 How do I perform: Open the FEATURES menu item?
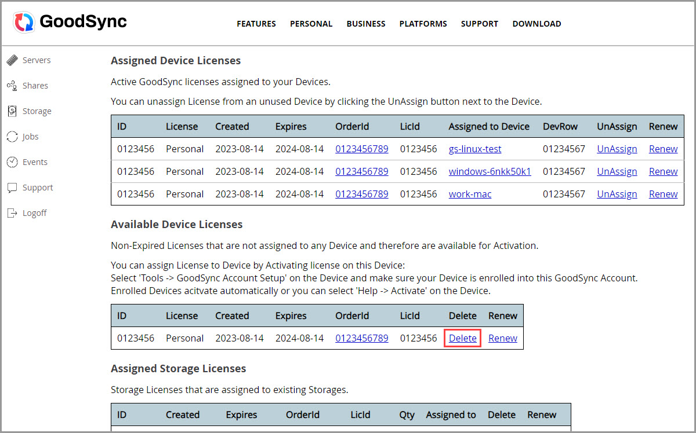(256, 24)
